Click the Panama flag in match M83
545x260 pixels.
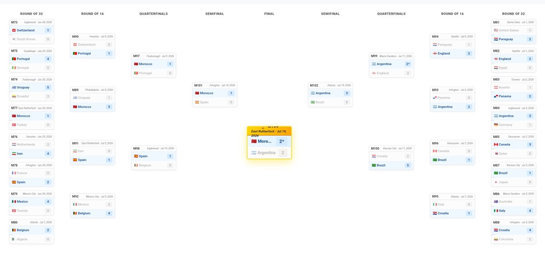(x=496, y=96)
